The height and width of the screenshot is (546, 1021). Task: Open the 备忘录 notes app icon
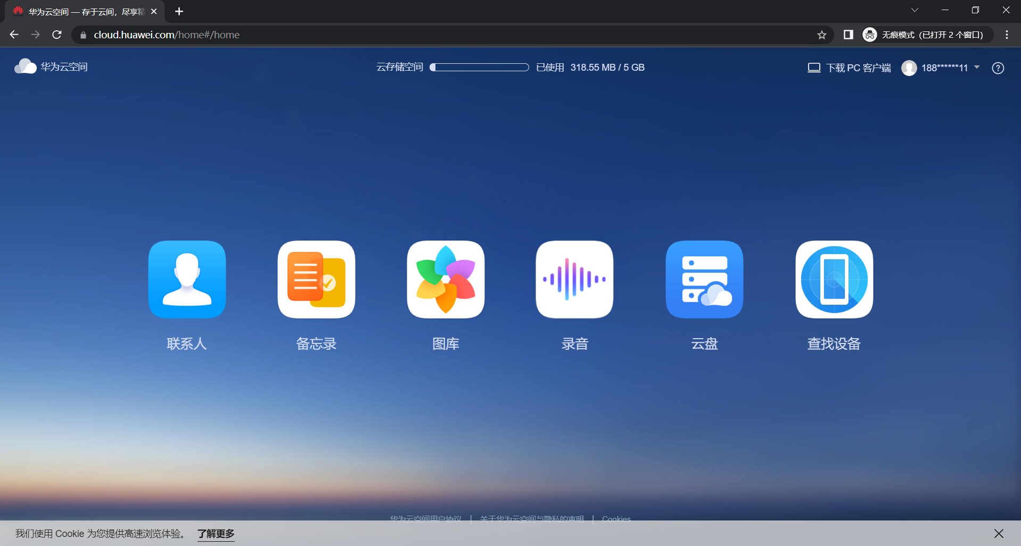(x=316, y=280)
